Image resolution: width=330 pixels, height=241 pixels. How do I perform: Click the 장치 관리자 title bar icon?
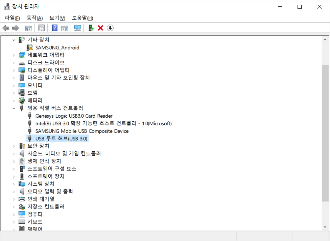[7, 6]
